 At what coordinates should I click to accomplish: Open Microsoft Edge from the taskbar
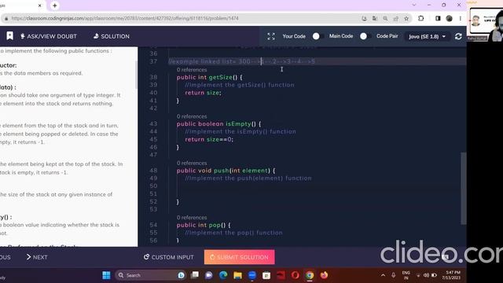tap(223, 275)
